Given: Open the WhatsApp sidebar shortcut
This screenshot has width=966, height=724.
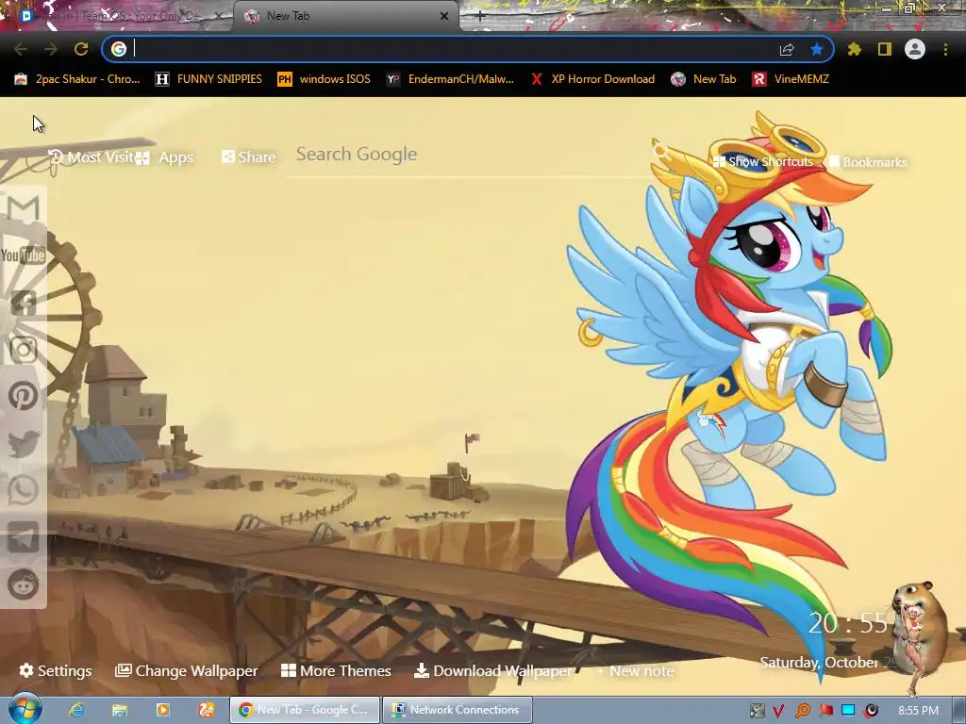Looking at the screenshot, I should point(24,490).
